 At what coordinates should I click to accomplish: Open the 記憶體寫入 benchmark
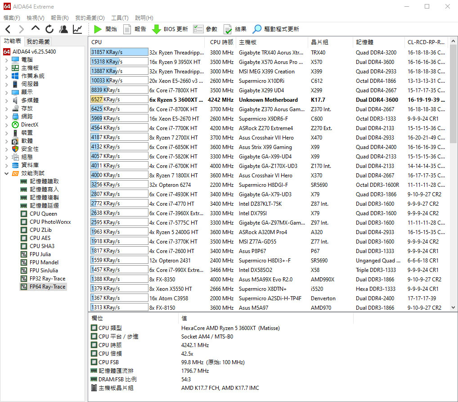pyautogui.click(x=40, y=190)
